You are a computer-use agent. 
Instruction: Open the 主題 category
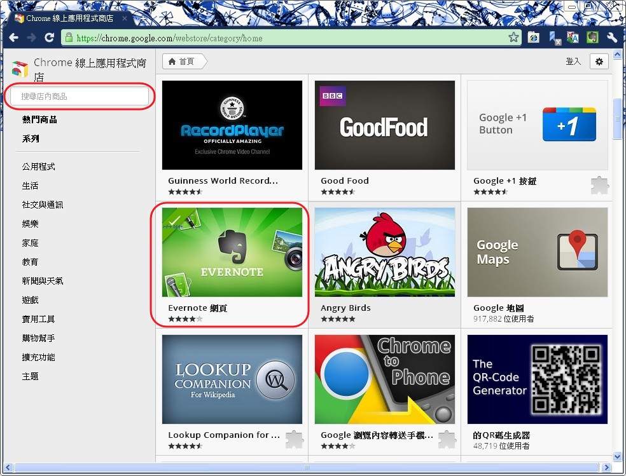tap(30, 376)
